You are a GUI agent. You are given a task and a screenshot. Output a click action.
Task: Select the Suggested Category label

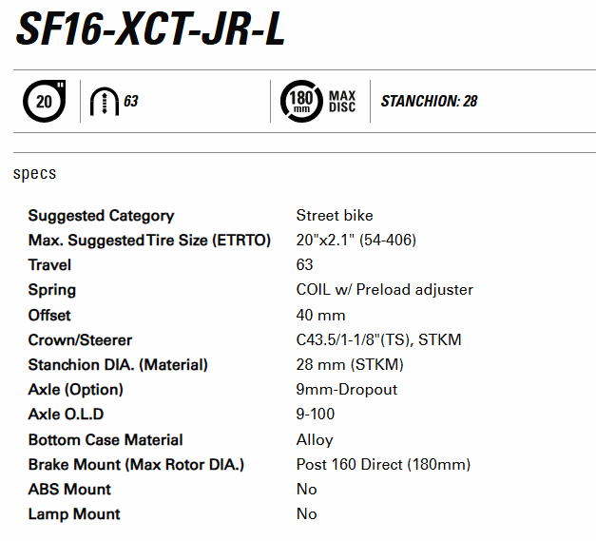click(101, 216)
